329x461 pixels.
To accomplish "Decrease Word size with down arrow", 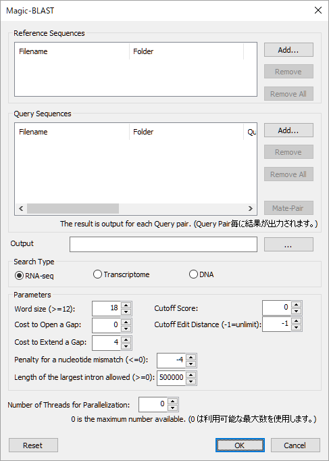I will click(126, 312).
